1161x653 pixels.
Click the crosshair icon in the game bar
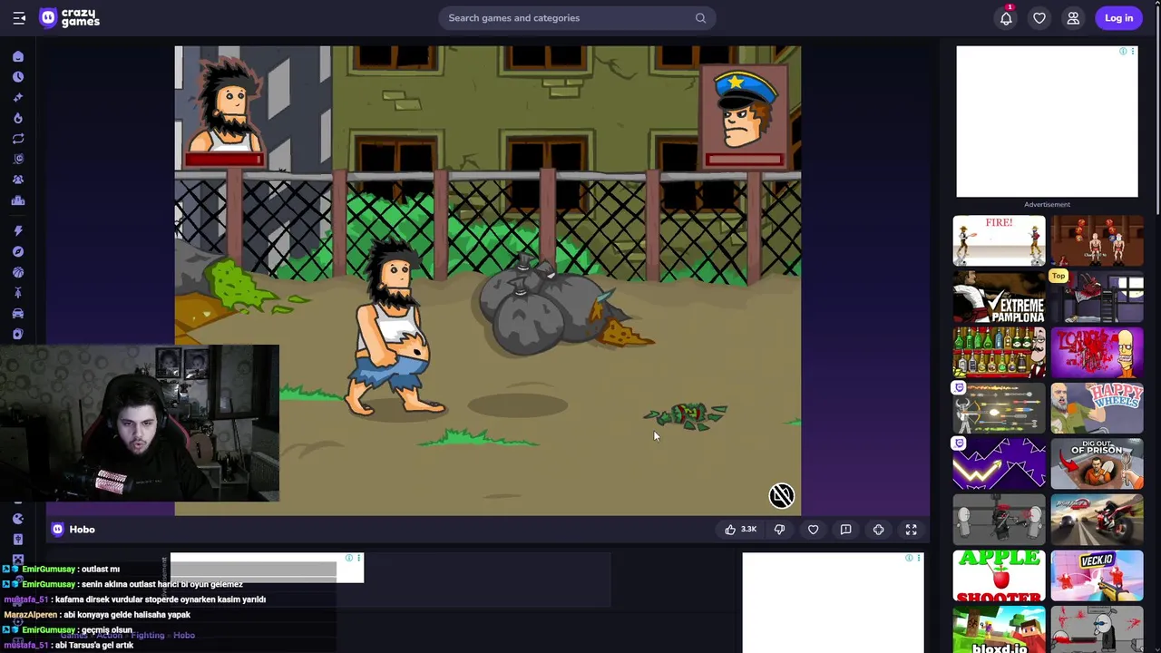click(878, 530)
